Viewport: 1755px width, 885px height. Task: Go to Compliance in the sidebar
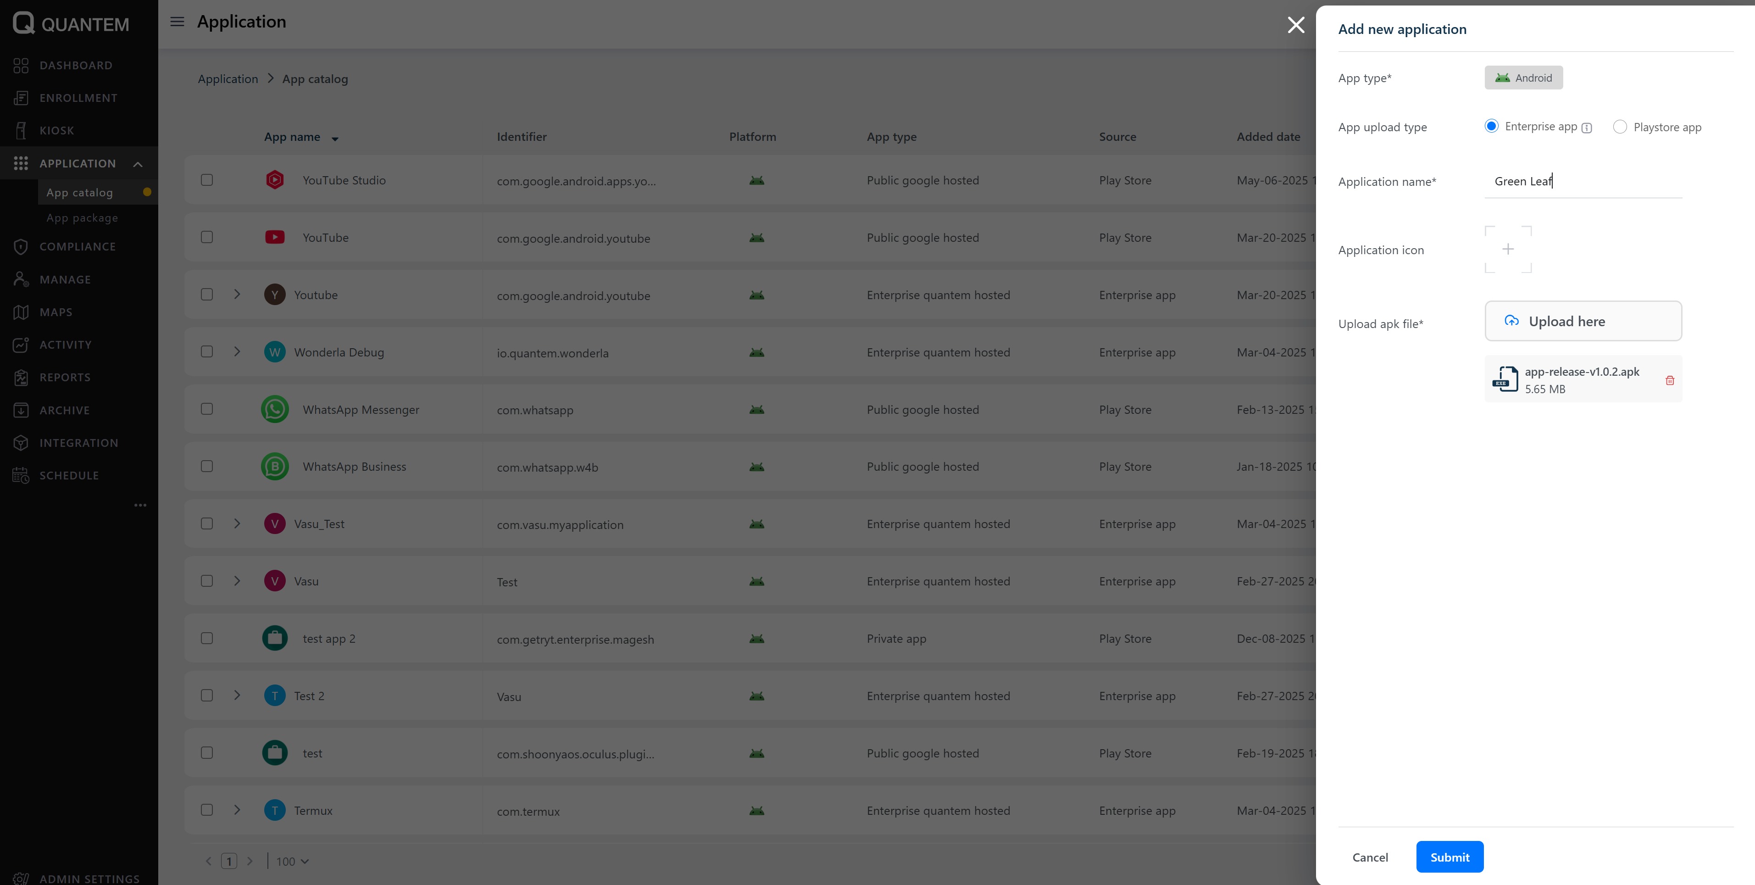pyautogui.click(x=77, y=247)
